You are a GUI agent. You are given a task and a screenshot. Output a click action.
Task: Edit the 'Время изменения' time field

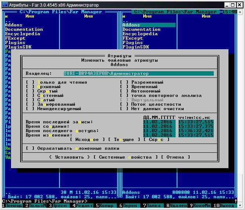196,135
